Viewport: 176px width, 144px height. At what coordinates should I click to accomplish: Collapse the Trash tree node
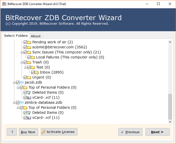[x=22, y=62]
